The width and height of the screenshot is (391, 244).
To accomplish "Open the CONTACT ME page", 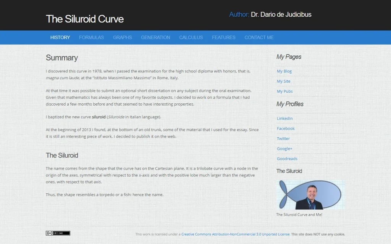I will 259,38.
